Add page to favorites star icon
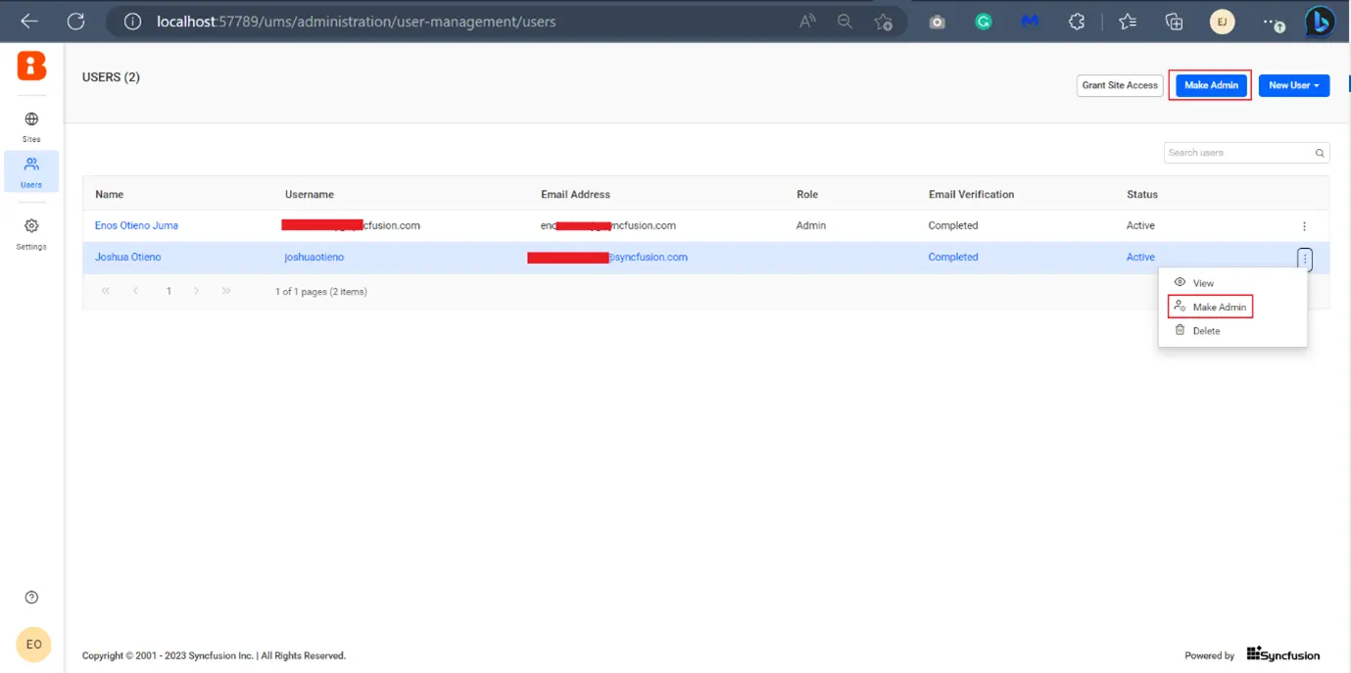This screenshot has width=1351, height=673. (x=884, y=22)
